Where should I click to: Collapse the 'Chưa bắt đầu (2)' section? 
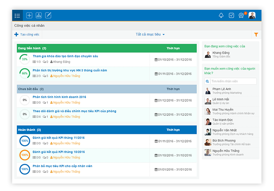coord(31,89)
